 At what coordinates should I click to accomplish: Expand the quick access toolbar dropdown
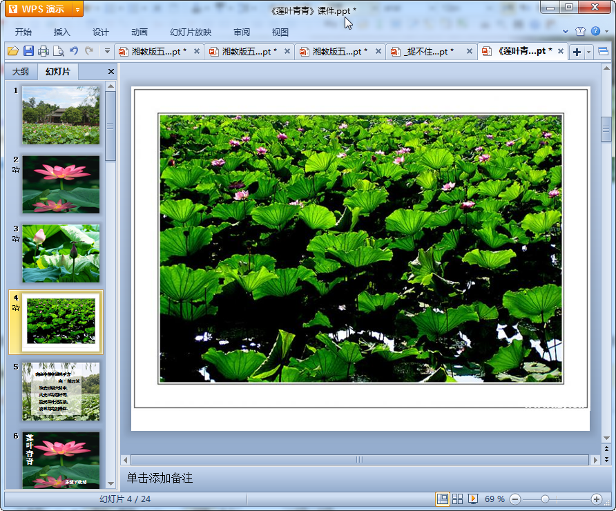107,50
